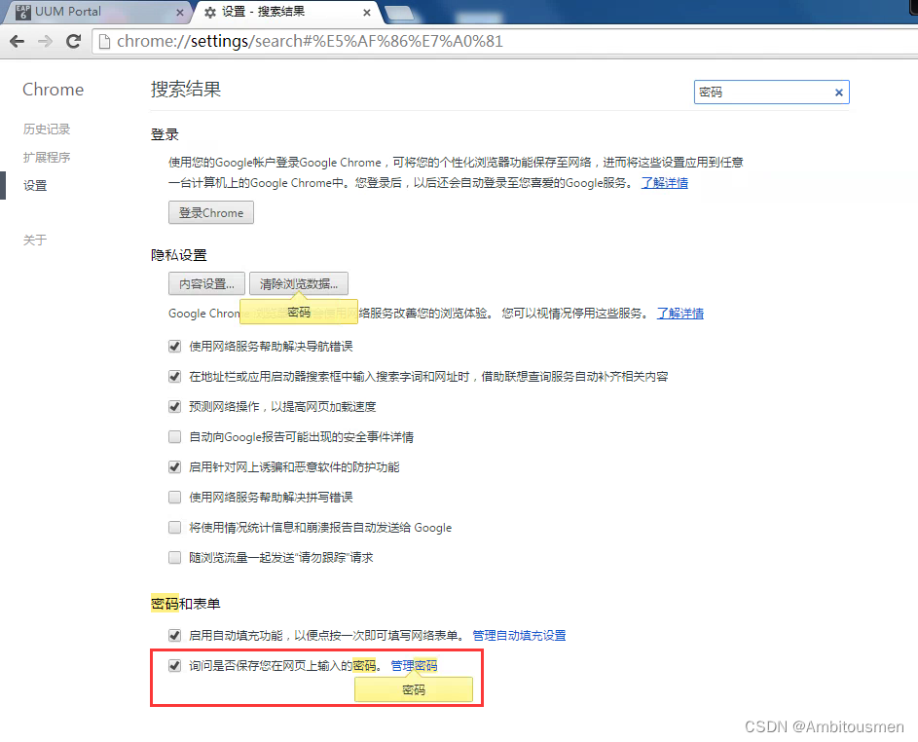Open the 管理密码 link
Viewport: 918px width, 742px height.
[414, 666]
